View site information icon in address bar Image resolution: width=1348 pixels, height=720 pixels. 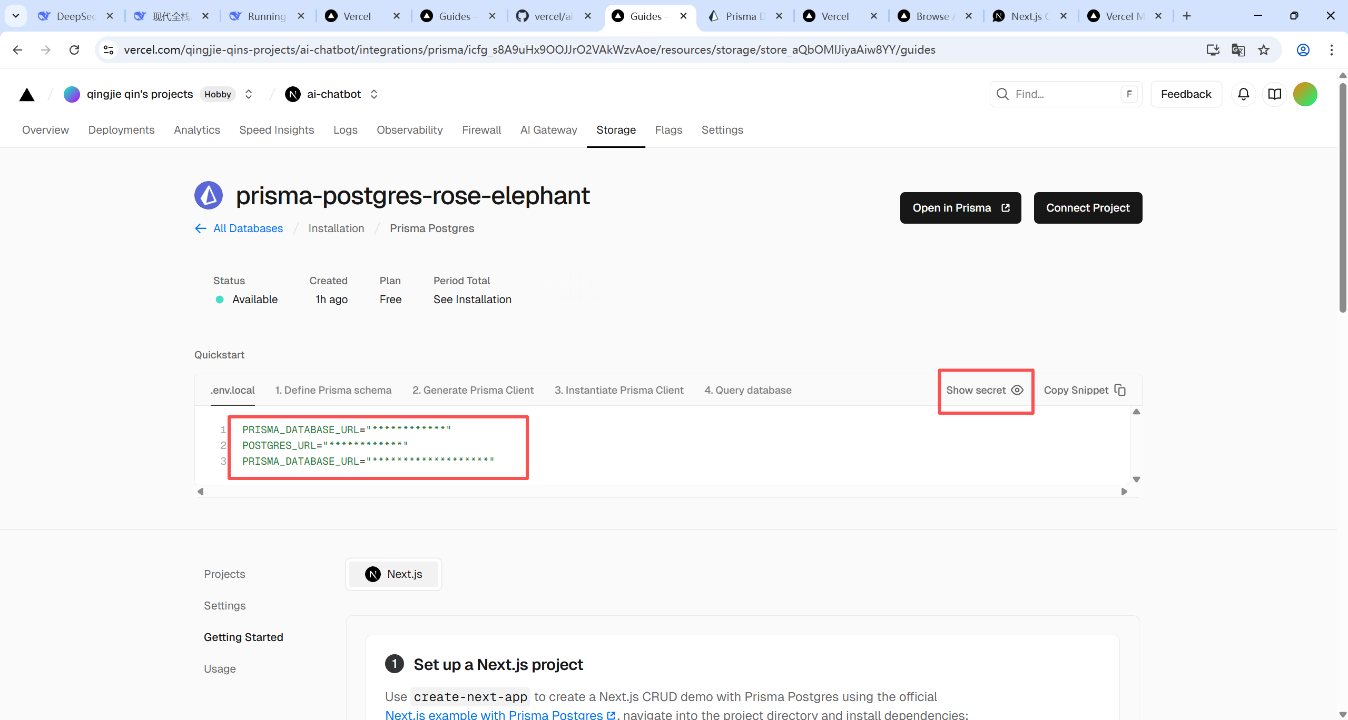(x=109, y=50)
